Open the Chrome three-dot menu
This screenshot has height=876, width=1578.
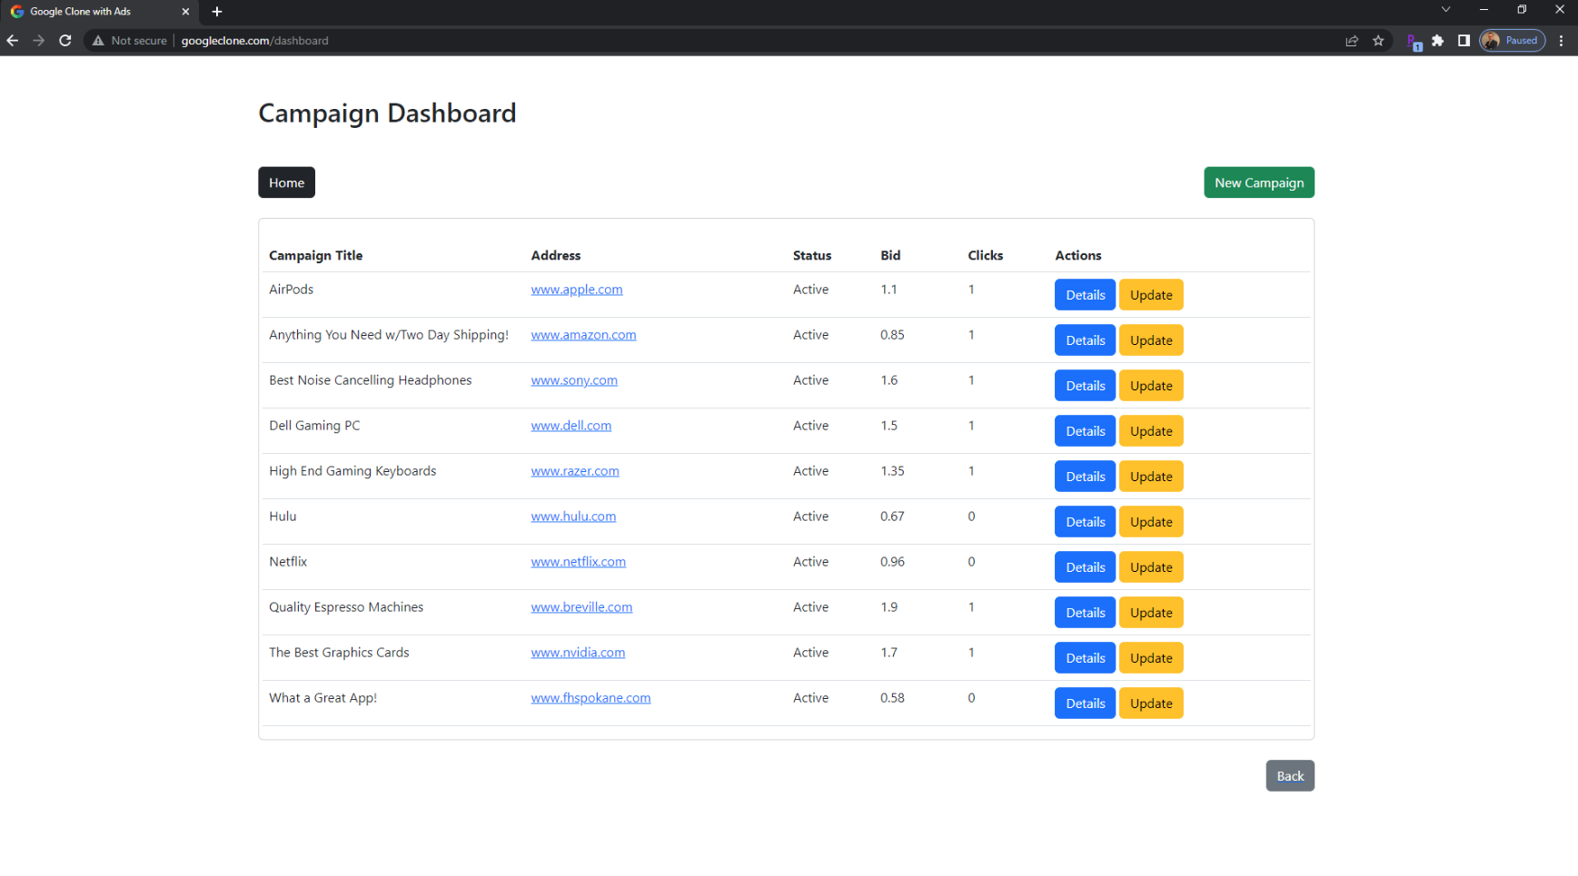click(1562, 40)
